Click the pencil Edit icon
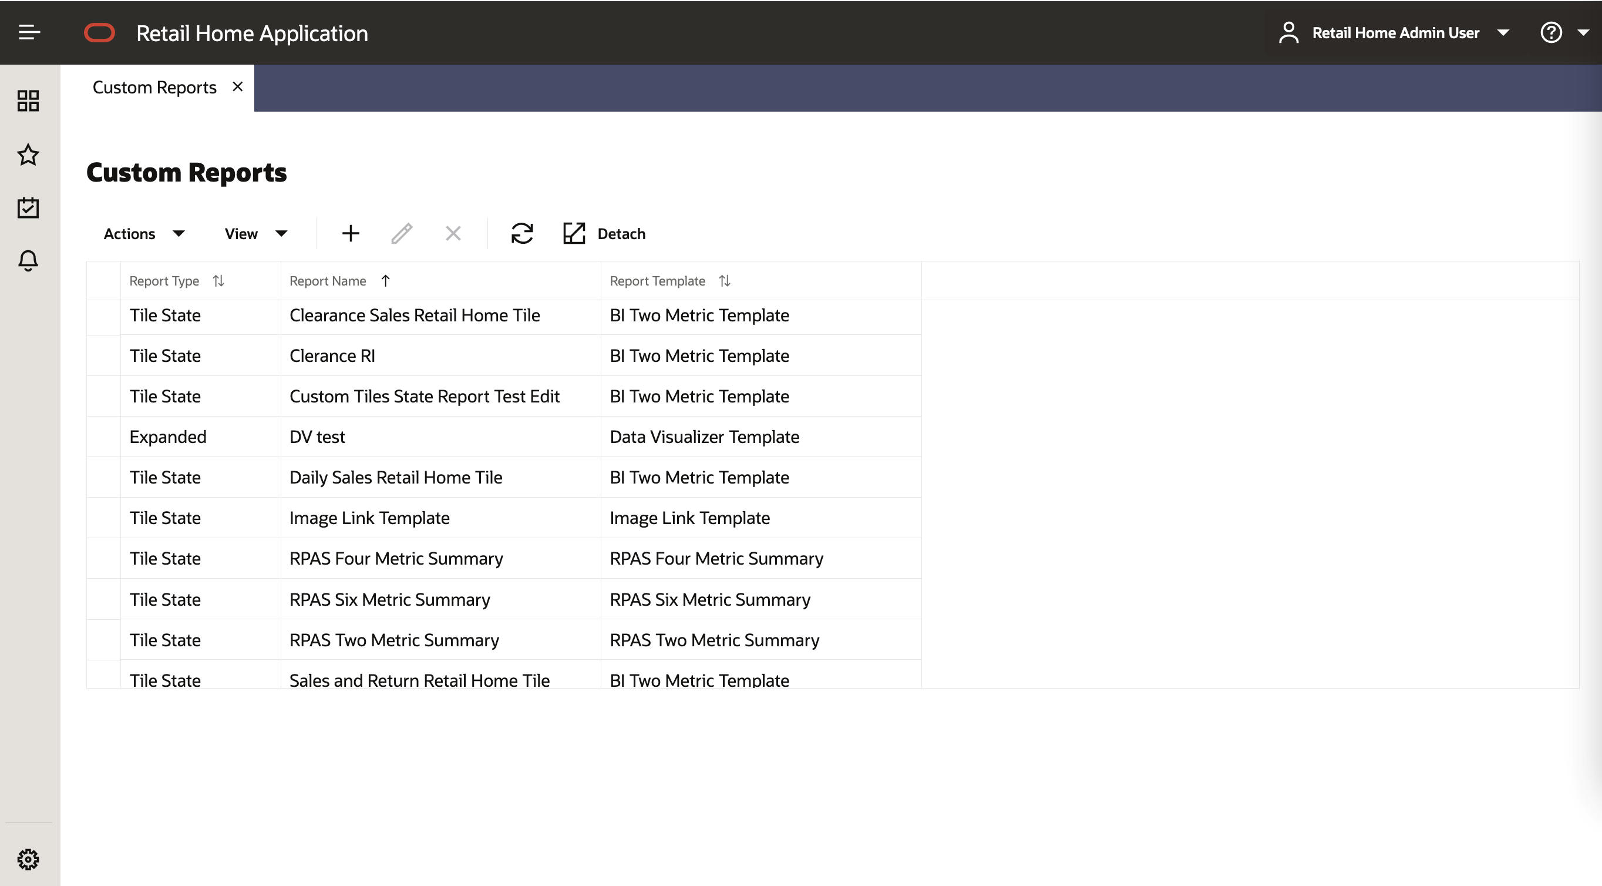The height and width of the screenshot is (886, 1602). pos(402,233)
